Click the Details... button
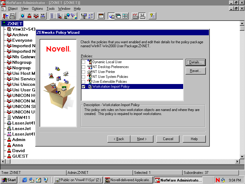 pyautogui.click(x=195, y=62)
